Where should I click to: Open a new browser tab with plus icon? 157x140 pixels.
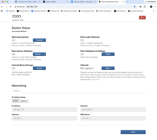[x=127, y=2]
